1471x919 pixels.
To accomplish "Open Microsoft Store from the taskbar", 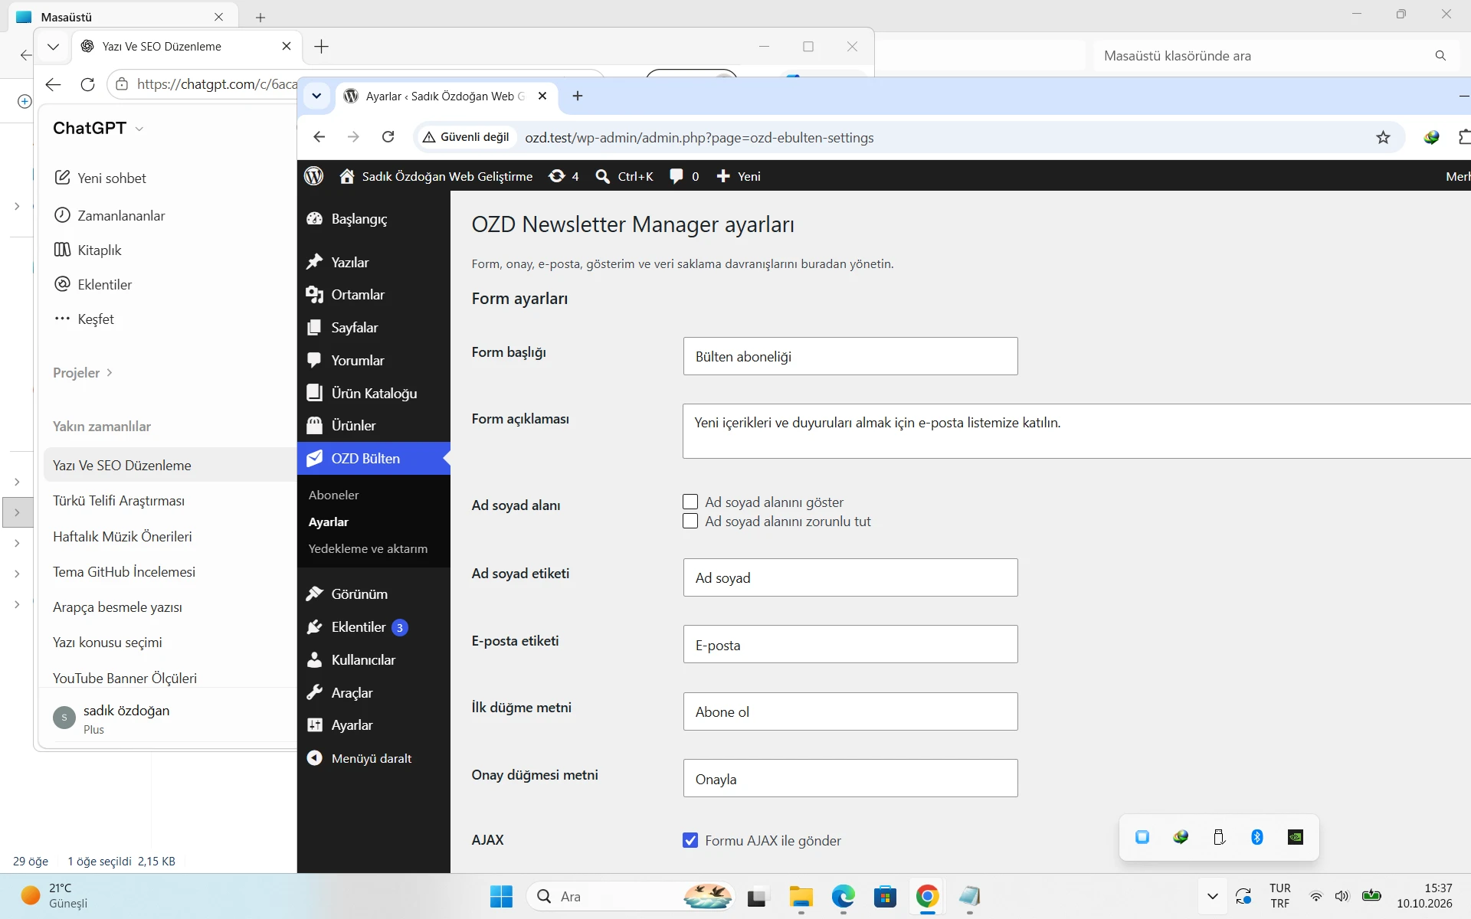I will coord(885,896).
